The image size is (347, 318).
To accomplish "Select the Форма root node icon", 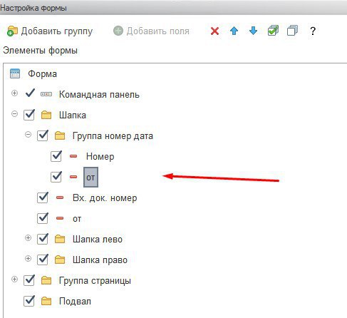I will click(15, 73).
